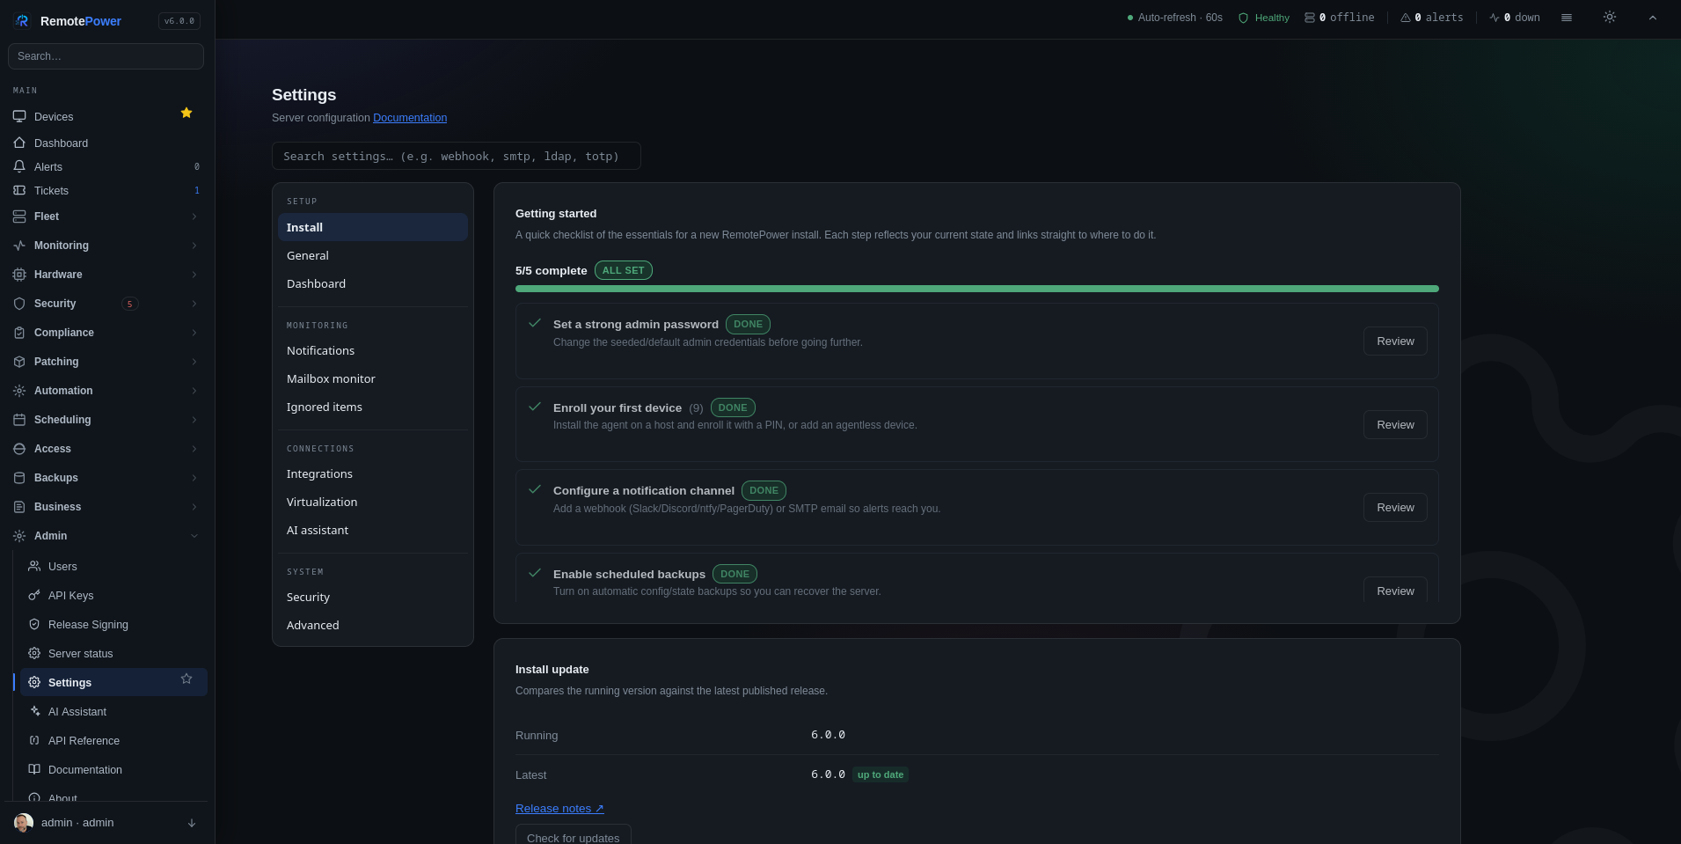Image resolution: width=1681 pixels, height=844 pixels.
Task: Click Review for admin password step
Action: 1395,341
